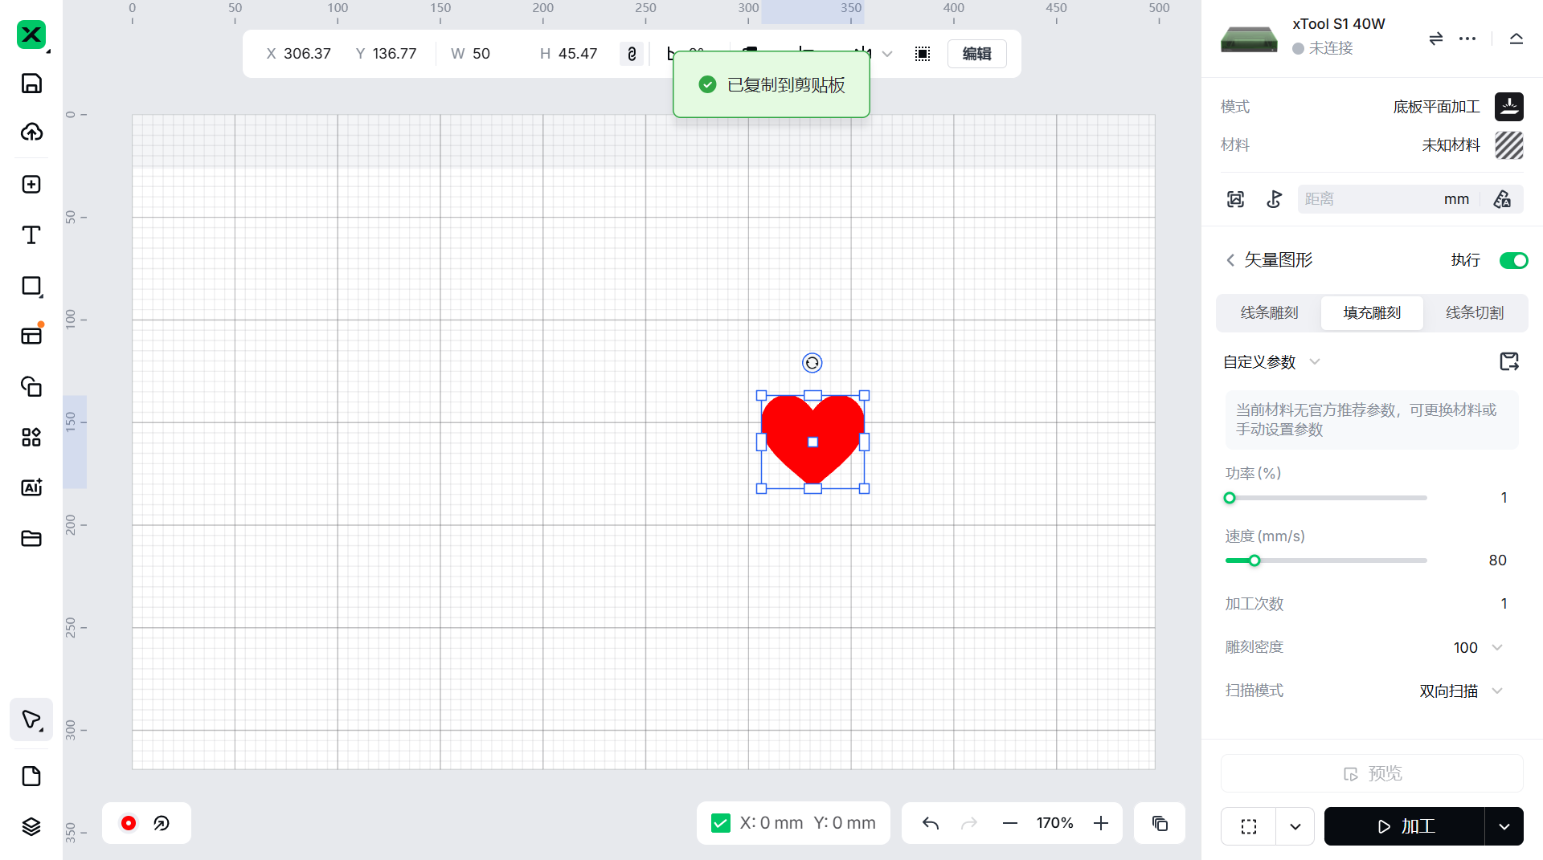Switch to the 线条雕刻 tab
The width and height of the screenshot is (1543, 860).
[x=1269, y=312]
